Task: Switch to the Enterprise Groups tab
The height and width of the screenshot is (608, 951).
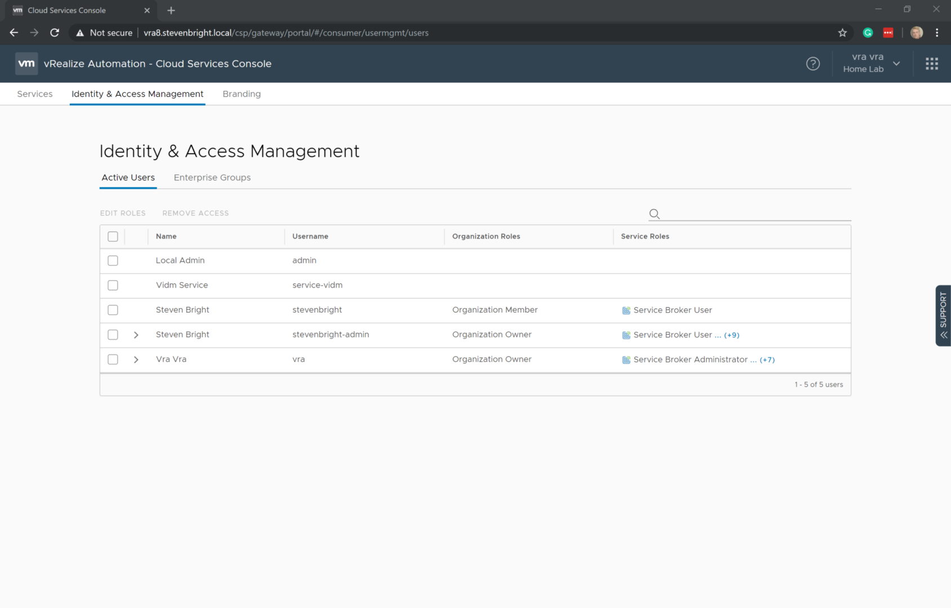Action: 212,177
